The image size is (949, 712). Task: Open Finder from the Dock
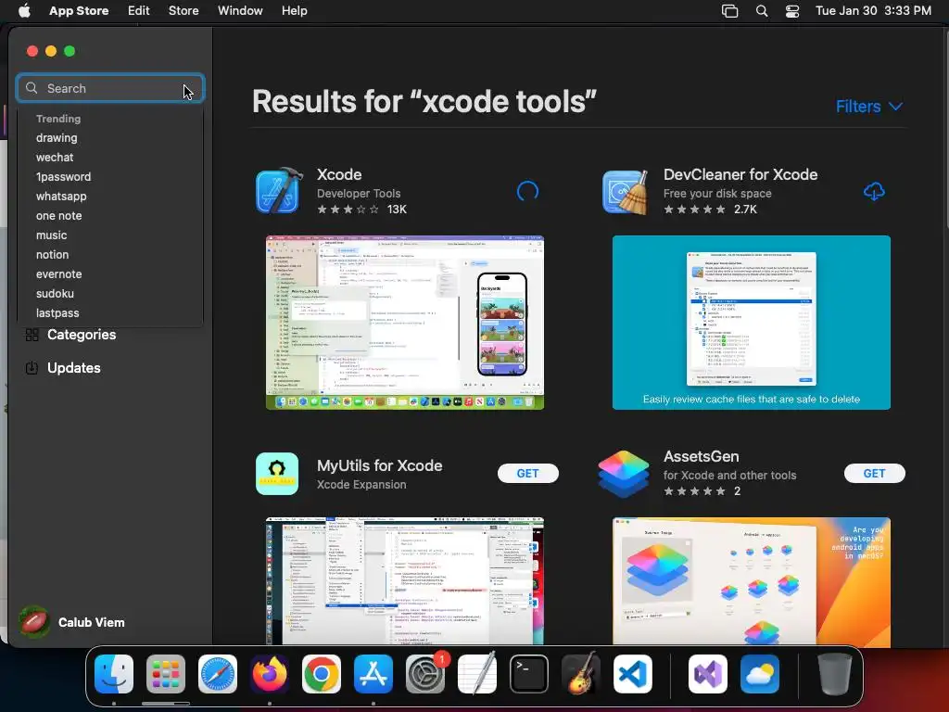114,674
